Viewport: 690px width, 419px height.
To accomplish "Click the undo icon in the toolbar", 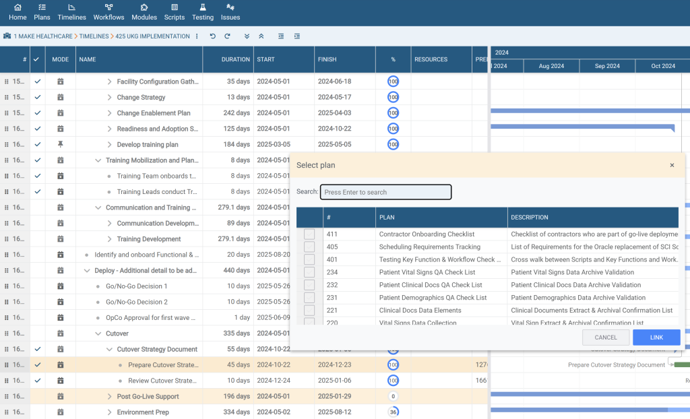I will [213, 36].
